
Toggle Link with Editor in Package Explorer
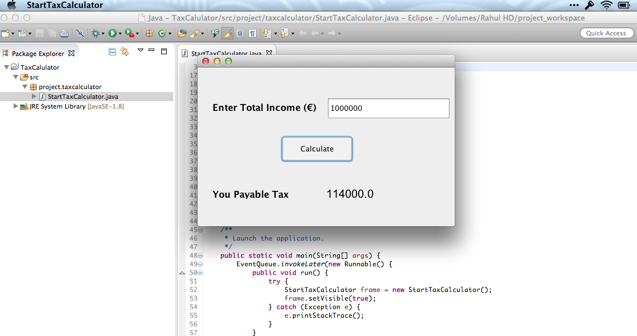click(125, 52)
